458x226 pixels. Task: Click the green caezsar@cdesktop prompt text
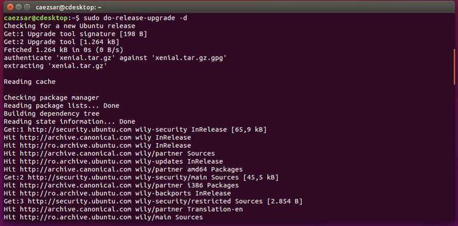pos(39,17)
